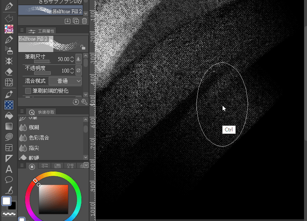The image size is (307, 221).
Task: Choose 較硬 in quick access list
Action: [51, 157]
